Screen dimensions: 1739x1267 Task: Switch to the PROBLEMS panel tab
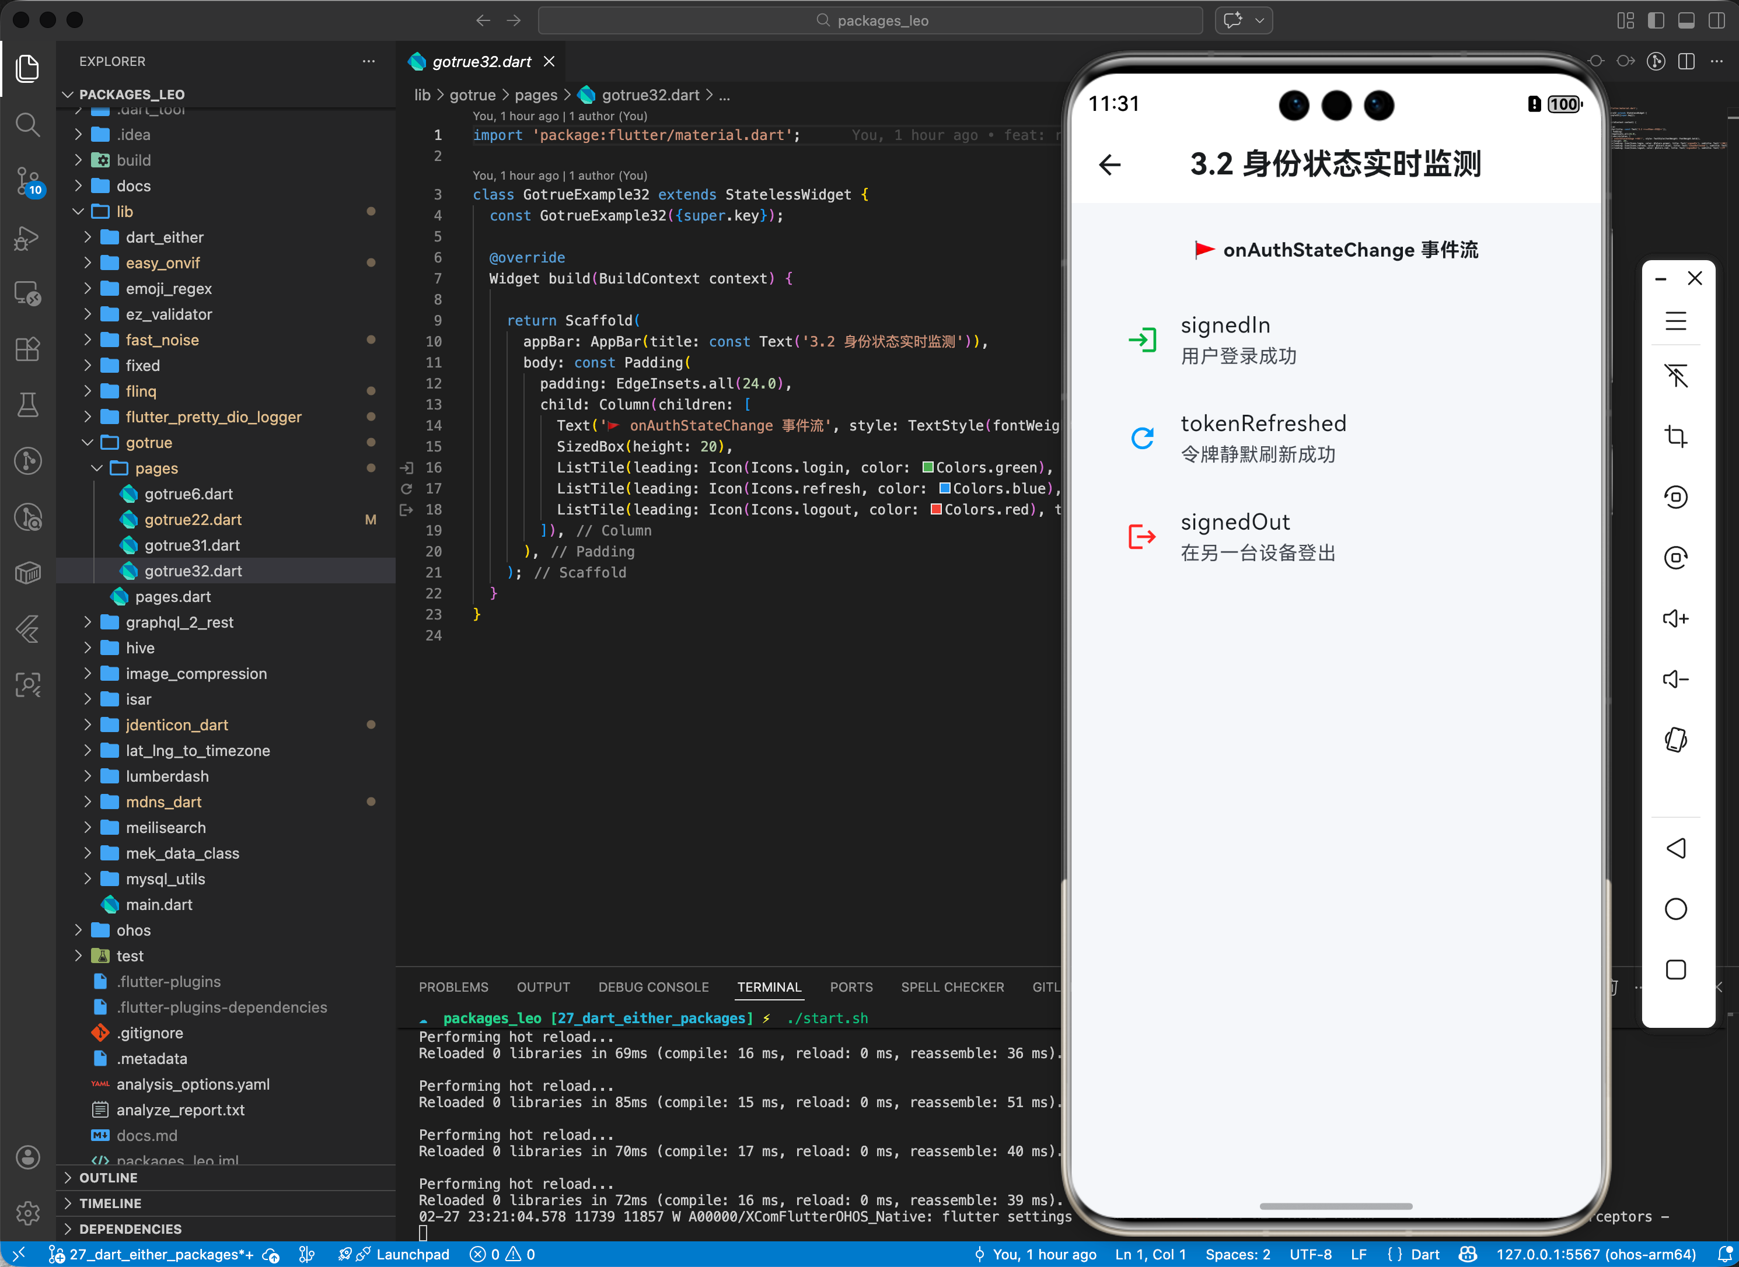click(x=453, y=987)
